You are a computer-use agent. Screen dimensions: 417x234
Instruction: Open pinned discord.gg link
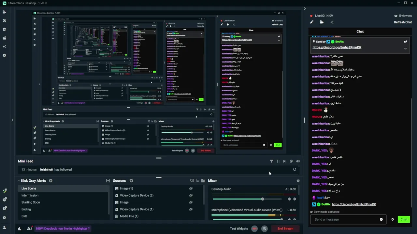pos(337,47)
